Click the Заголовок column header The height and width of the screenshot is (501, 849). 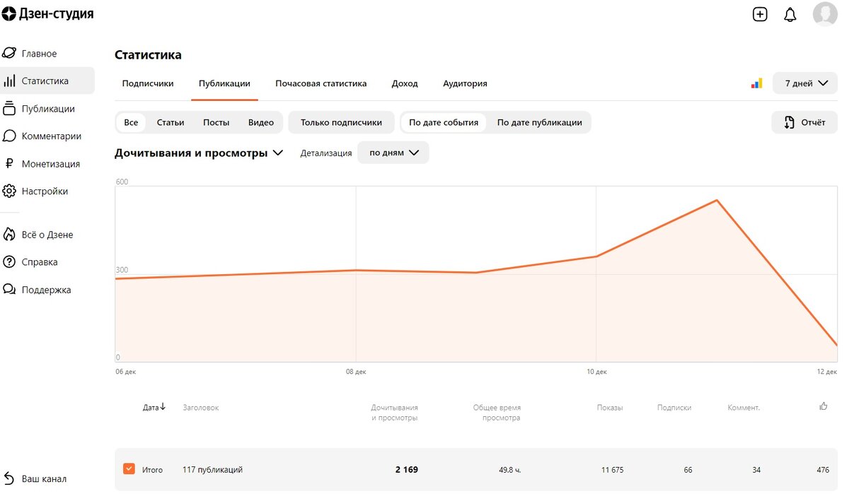201,408
